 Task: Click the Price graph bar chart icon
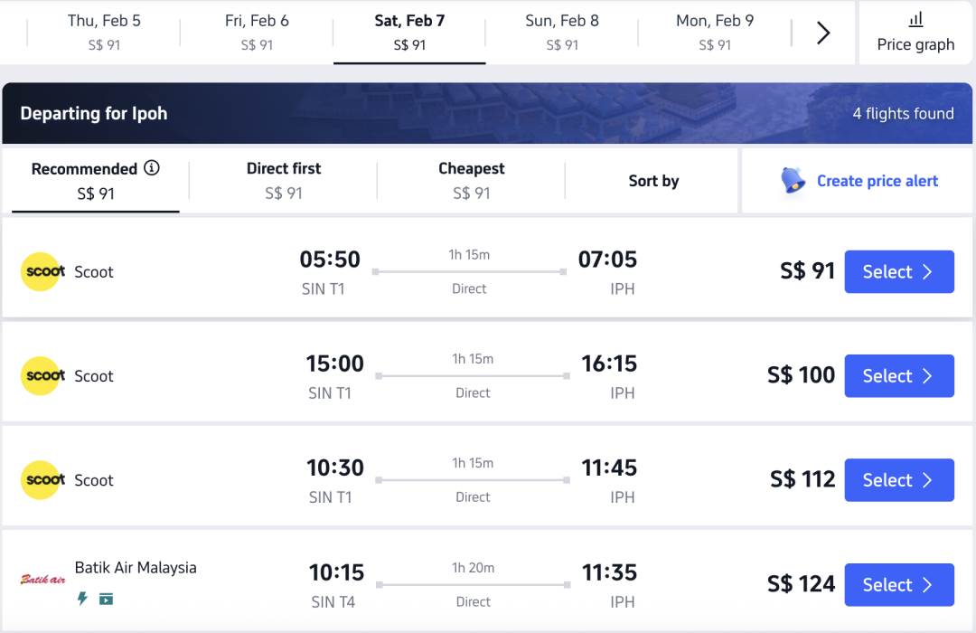pos(915,19)
